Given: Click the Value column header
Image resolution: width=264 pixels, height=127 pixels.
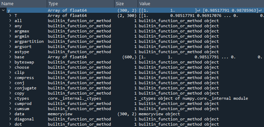Looking at the screenshot, I should [x=201, y=4].
